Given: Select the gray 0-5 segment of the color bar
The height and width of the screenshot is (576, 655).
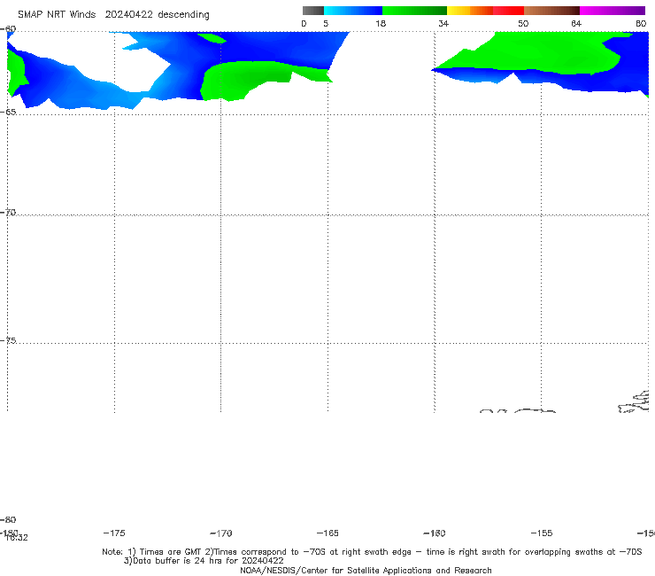Looking at the screenshot, I should coord(312,11).
